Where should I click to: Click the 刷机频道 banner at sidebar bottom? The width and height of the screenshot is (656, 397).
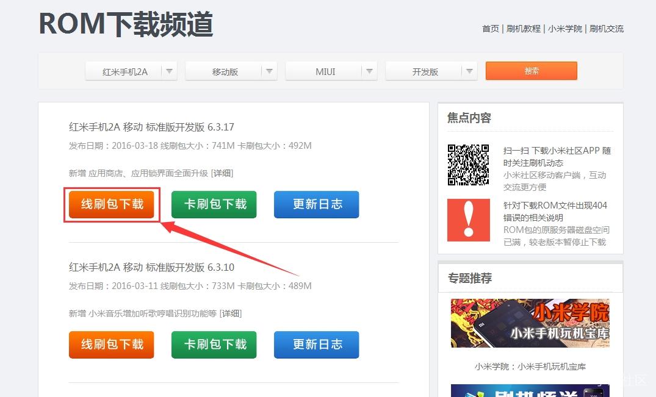(x=530, y=390)
